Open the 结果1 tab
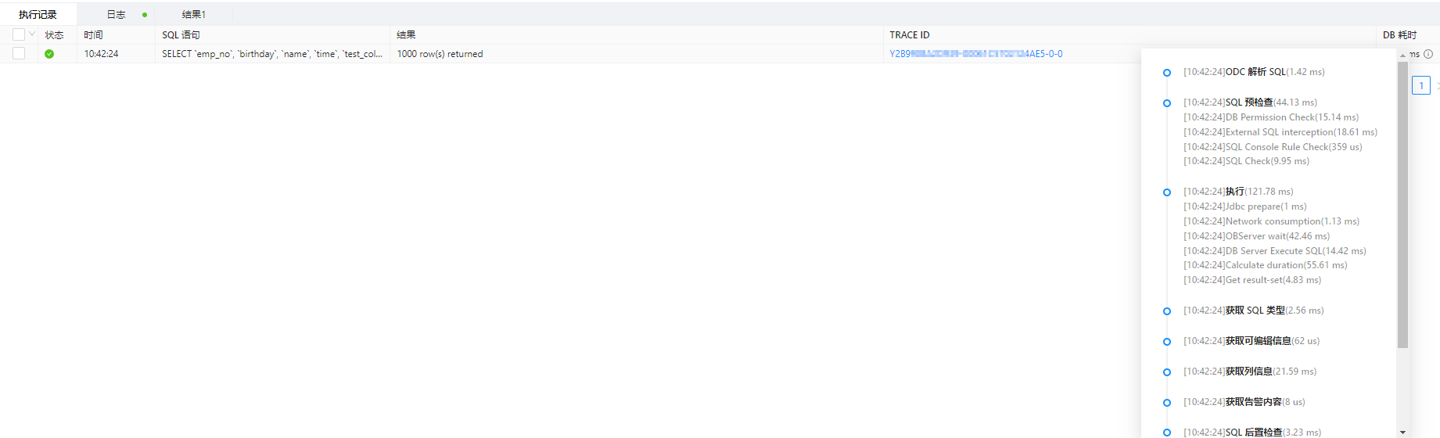The width and height of the screenshot is (1440, 438). [193, 15]
